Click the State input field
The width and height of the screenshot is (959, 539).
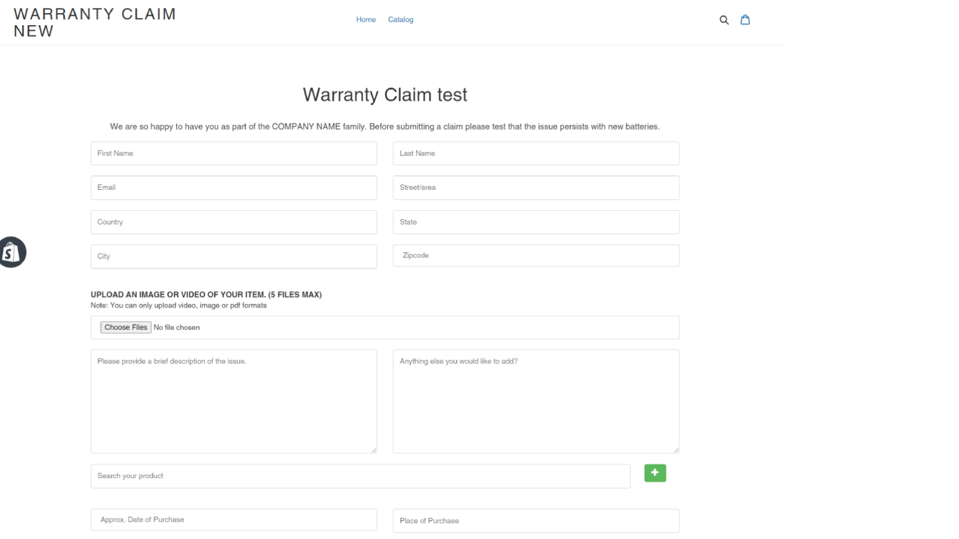point(536,222)
